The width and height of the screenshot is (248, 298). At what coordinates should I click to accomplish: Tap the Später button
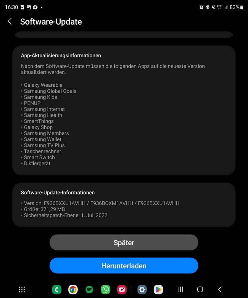[124, 242]
